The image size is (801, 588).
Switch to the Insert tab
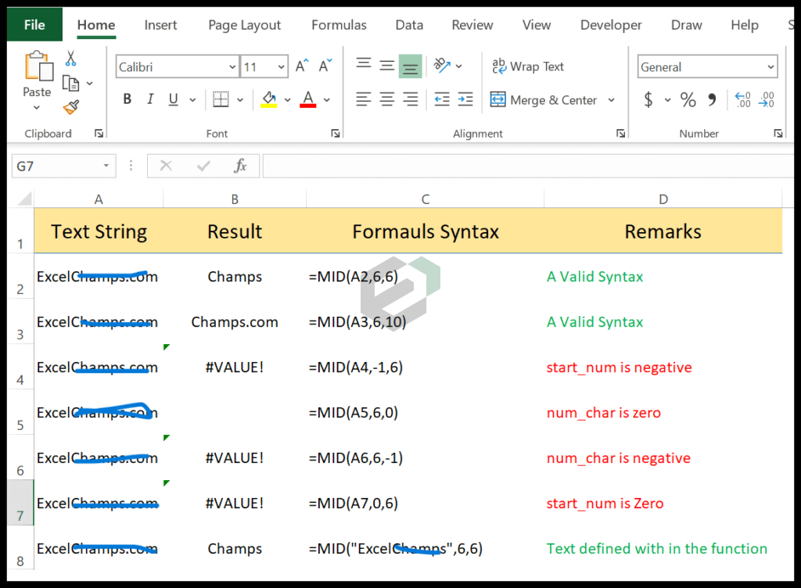click(160, 25)
